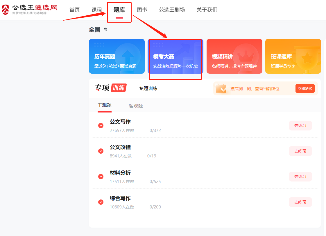Open the 班课题库 card

(x=293, y=56)
